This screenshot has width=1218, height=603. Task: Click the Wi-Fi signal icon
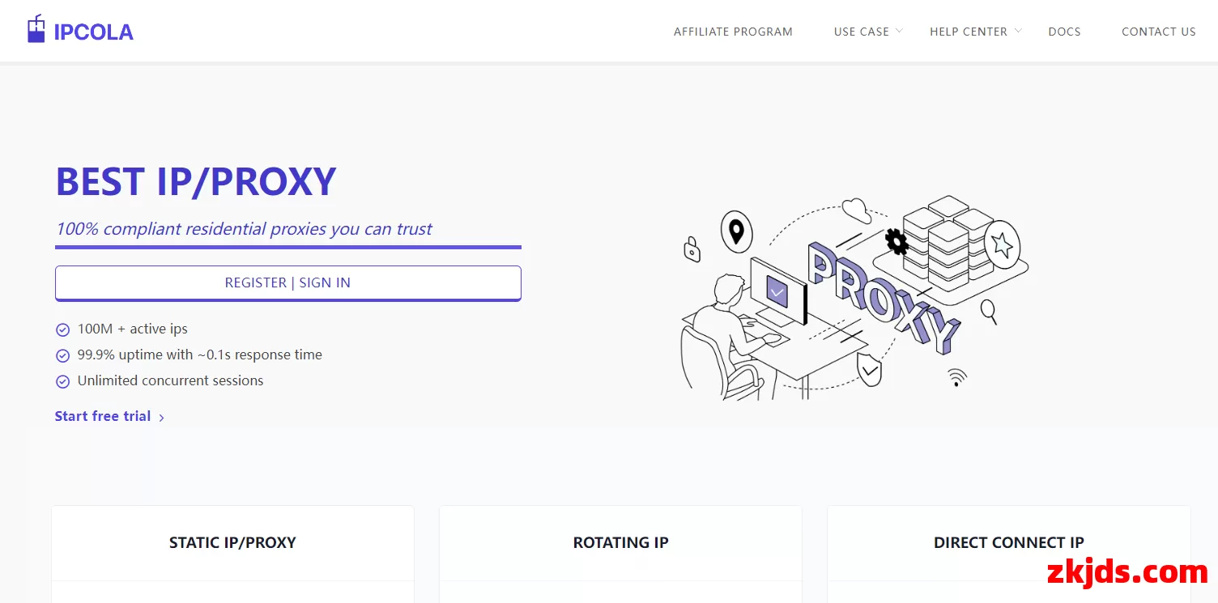click(957, 377)
